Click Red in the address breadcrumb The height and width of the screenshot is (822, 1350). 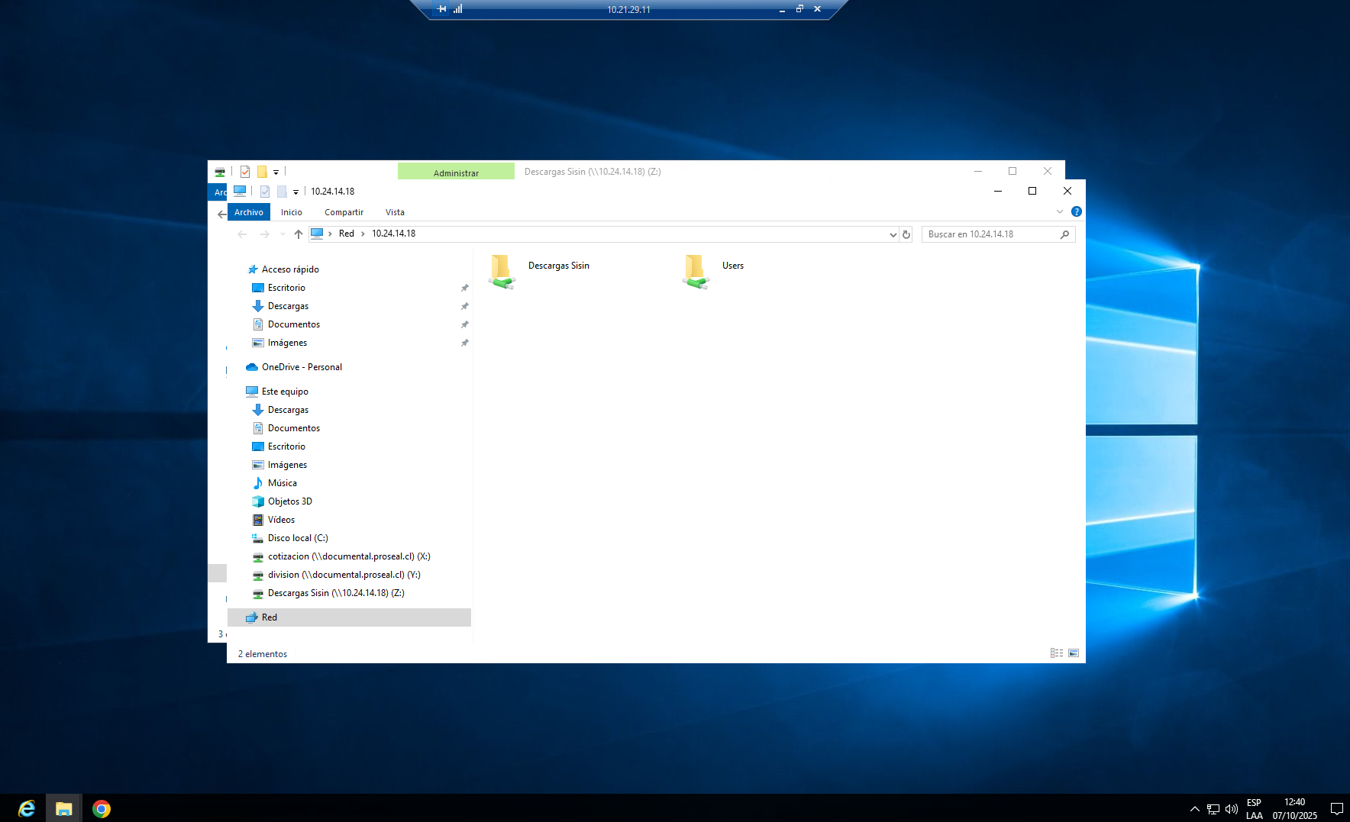point(347,234)
